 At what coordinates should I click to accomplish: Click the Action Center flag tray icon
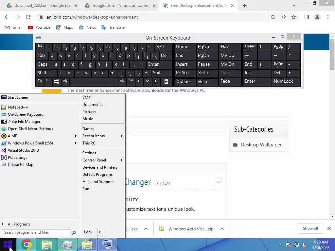289,245
